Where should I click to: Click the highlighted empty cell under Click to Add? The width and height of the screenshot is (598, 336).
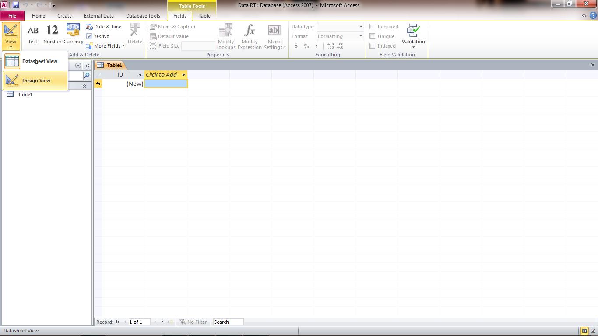point(166,84)
